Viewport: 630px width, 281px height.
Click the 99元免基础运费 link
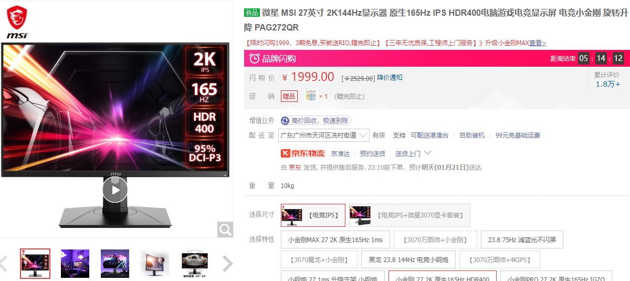pyautogui.click(x=518, y=135)
